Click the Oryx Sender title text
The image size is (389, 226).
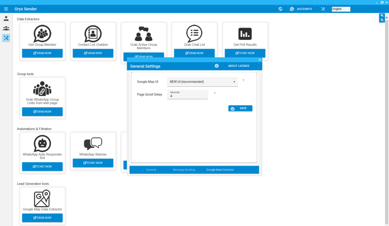point(25,9)
